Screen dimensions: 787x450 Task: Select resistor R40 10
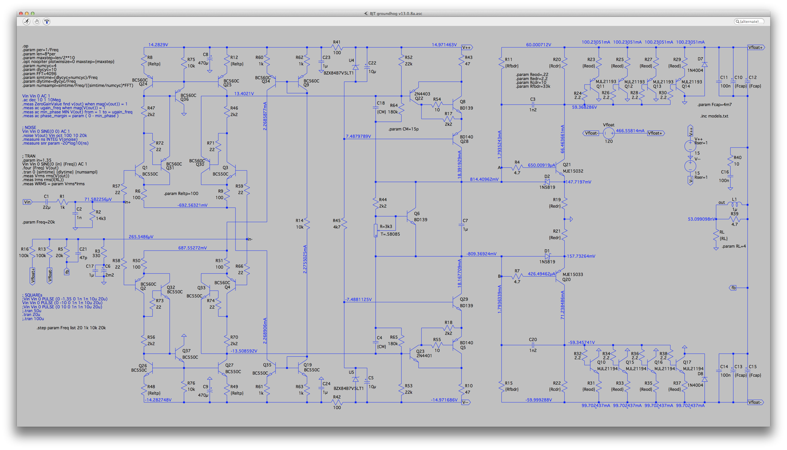pyautogui.click(x=730, y=161)
